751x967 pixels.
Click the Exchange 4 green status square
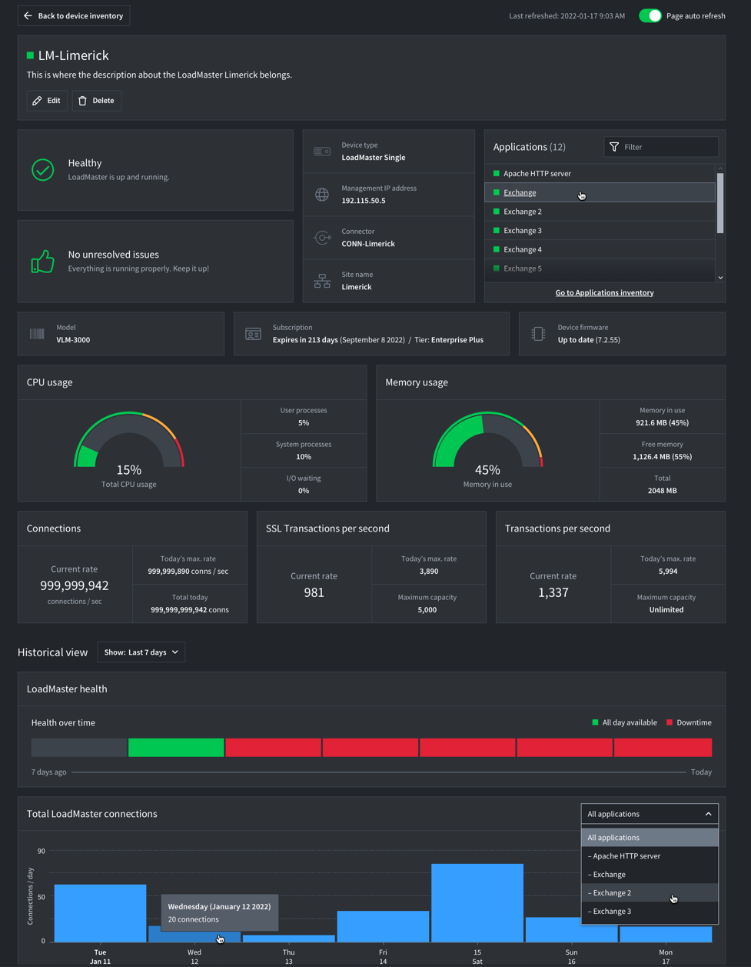click(x=497, y=250)
